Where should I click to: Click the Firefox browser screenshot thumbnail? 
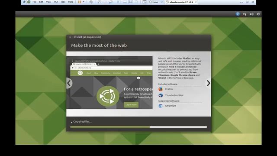point(110,83)
